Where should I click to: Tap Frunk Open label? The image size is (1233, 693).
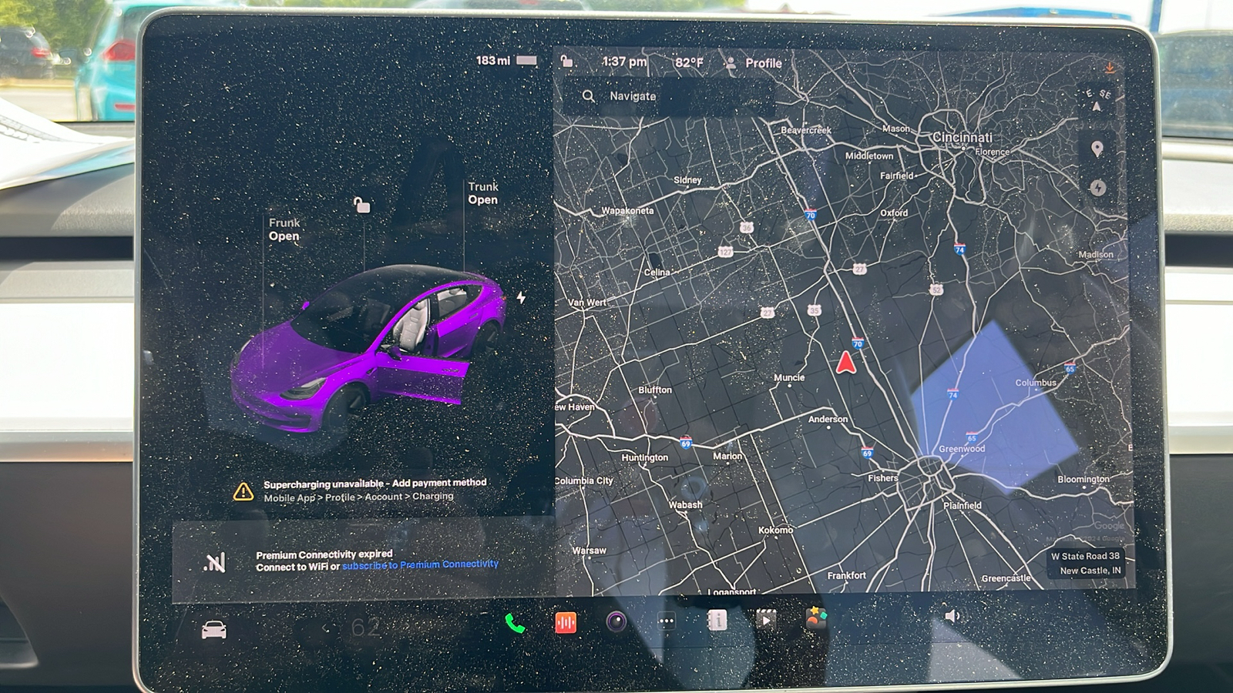[x=284, y=229]
